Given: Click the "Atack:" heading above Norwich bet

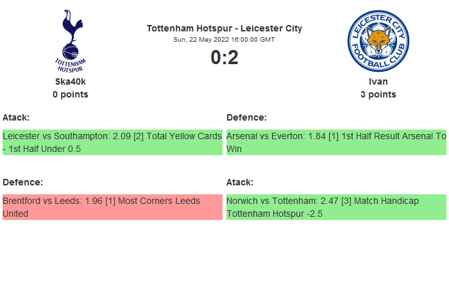Looking at the screenshot, I should pyautogui.click(x=240, y=182).
